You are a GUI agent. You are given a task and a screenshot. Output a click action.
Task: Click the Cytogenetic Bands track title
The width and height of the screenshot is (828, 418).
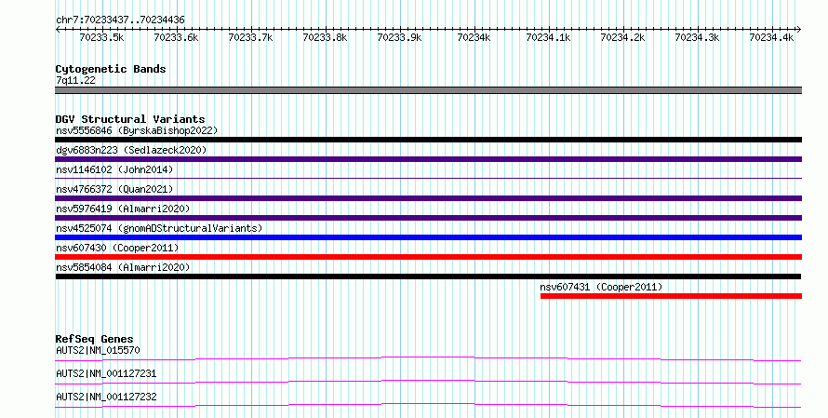coord(111,69)
